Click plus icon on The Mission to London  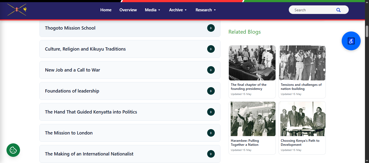click(211, 133)
